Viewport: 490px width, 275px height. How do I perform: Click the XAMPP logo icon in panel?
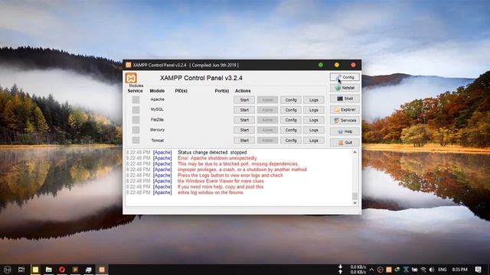pyautogui.click(x=131, y=78)
